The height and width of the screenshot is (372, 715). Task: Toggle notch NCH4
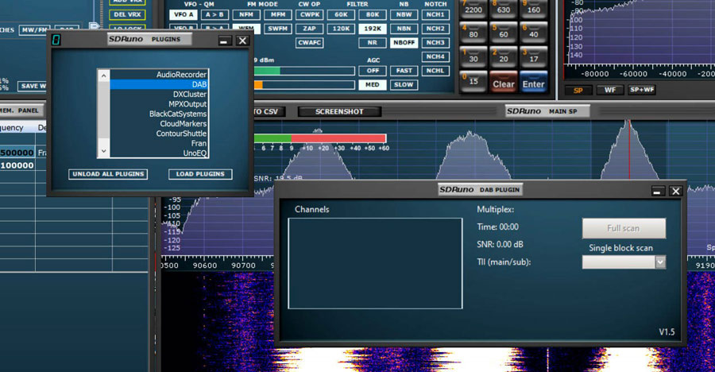click(435, 56)
